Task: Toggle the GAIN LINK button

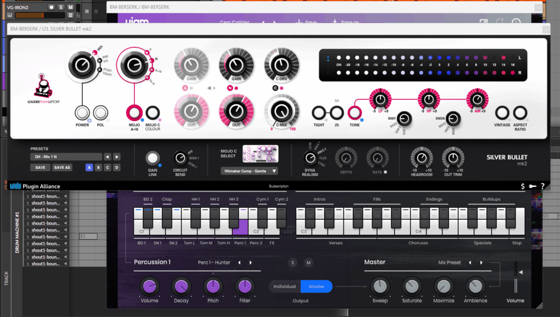Action: click(152, 158)
